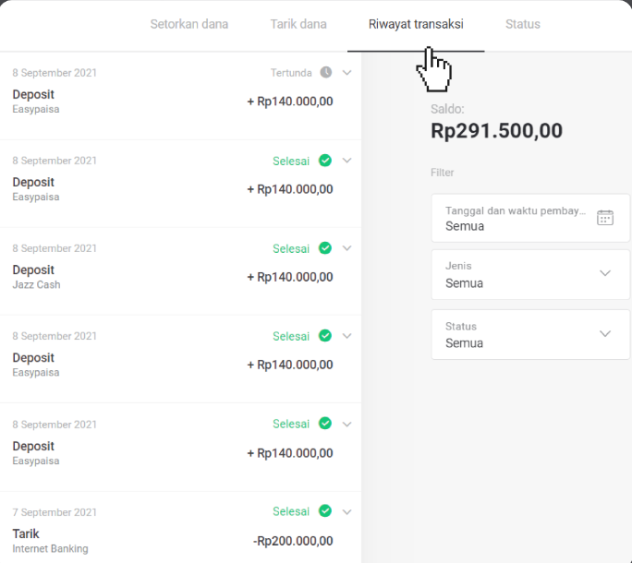This screenshot has width=632, height=563.
Task: Open the Jenis filter dropdown
Action: (531, 274)
